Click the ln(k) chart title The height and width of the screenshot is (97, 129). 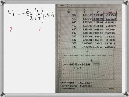87,51
